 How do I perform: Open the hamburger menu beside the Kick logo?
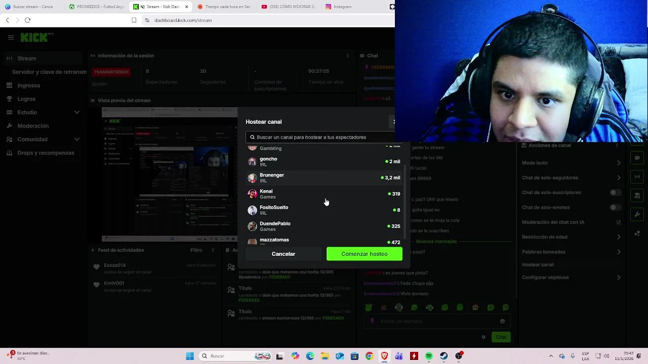point(11,37)
